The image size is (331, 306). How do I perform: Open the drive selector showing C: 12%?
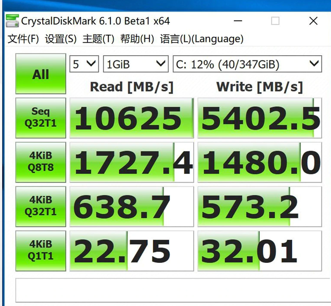tap(247, 64)
